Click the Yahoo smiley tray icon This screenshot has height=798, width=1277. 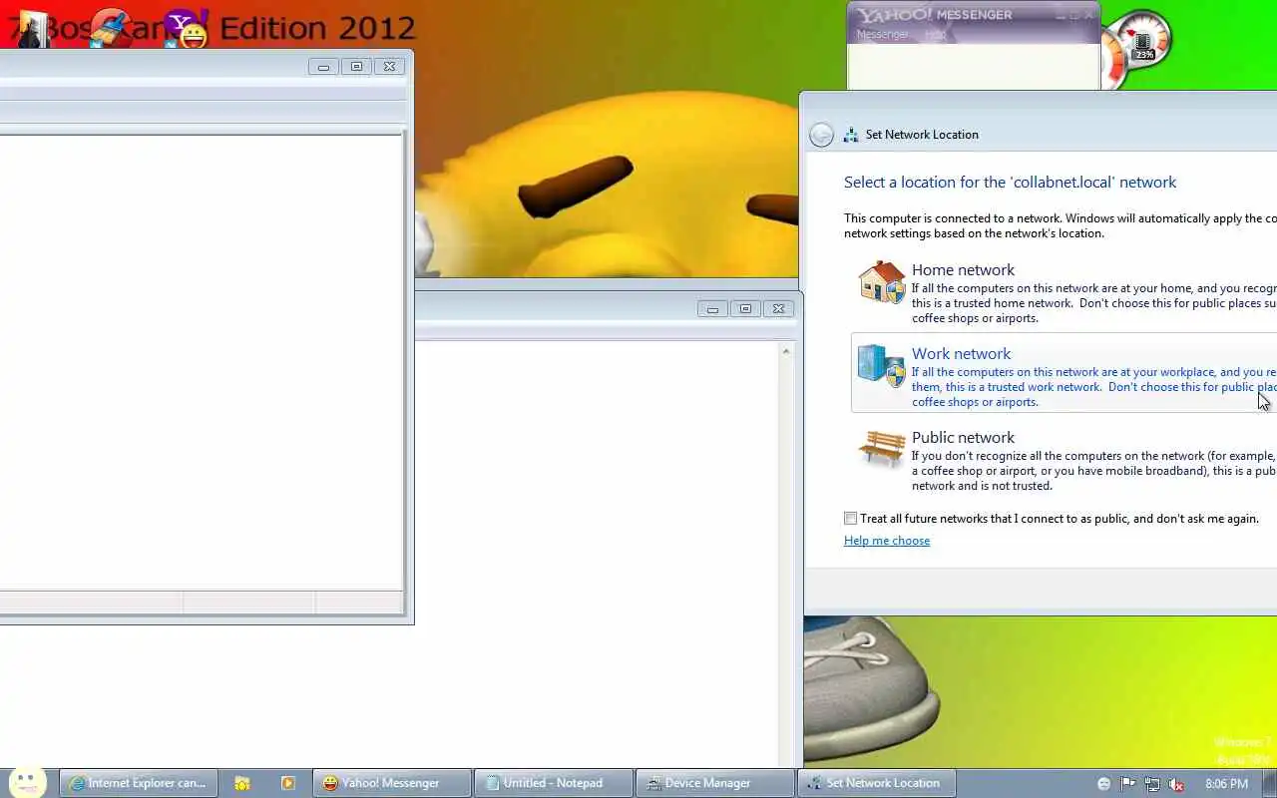[1103, 784]
